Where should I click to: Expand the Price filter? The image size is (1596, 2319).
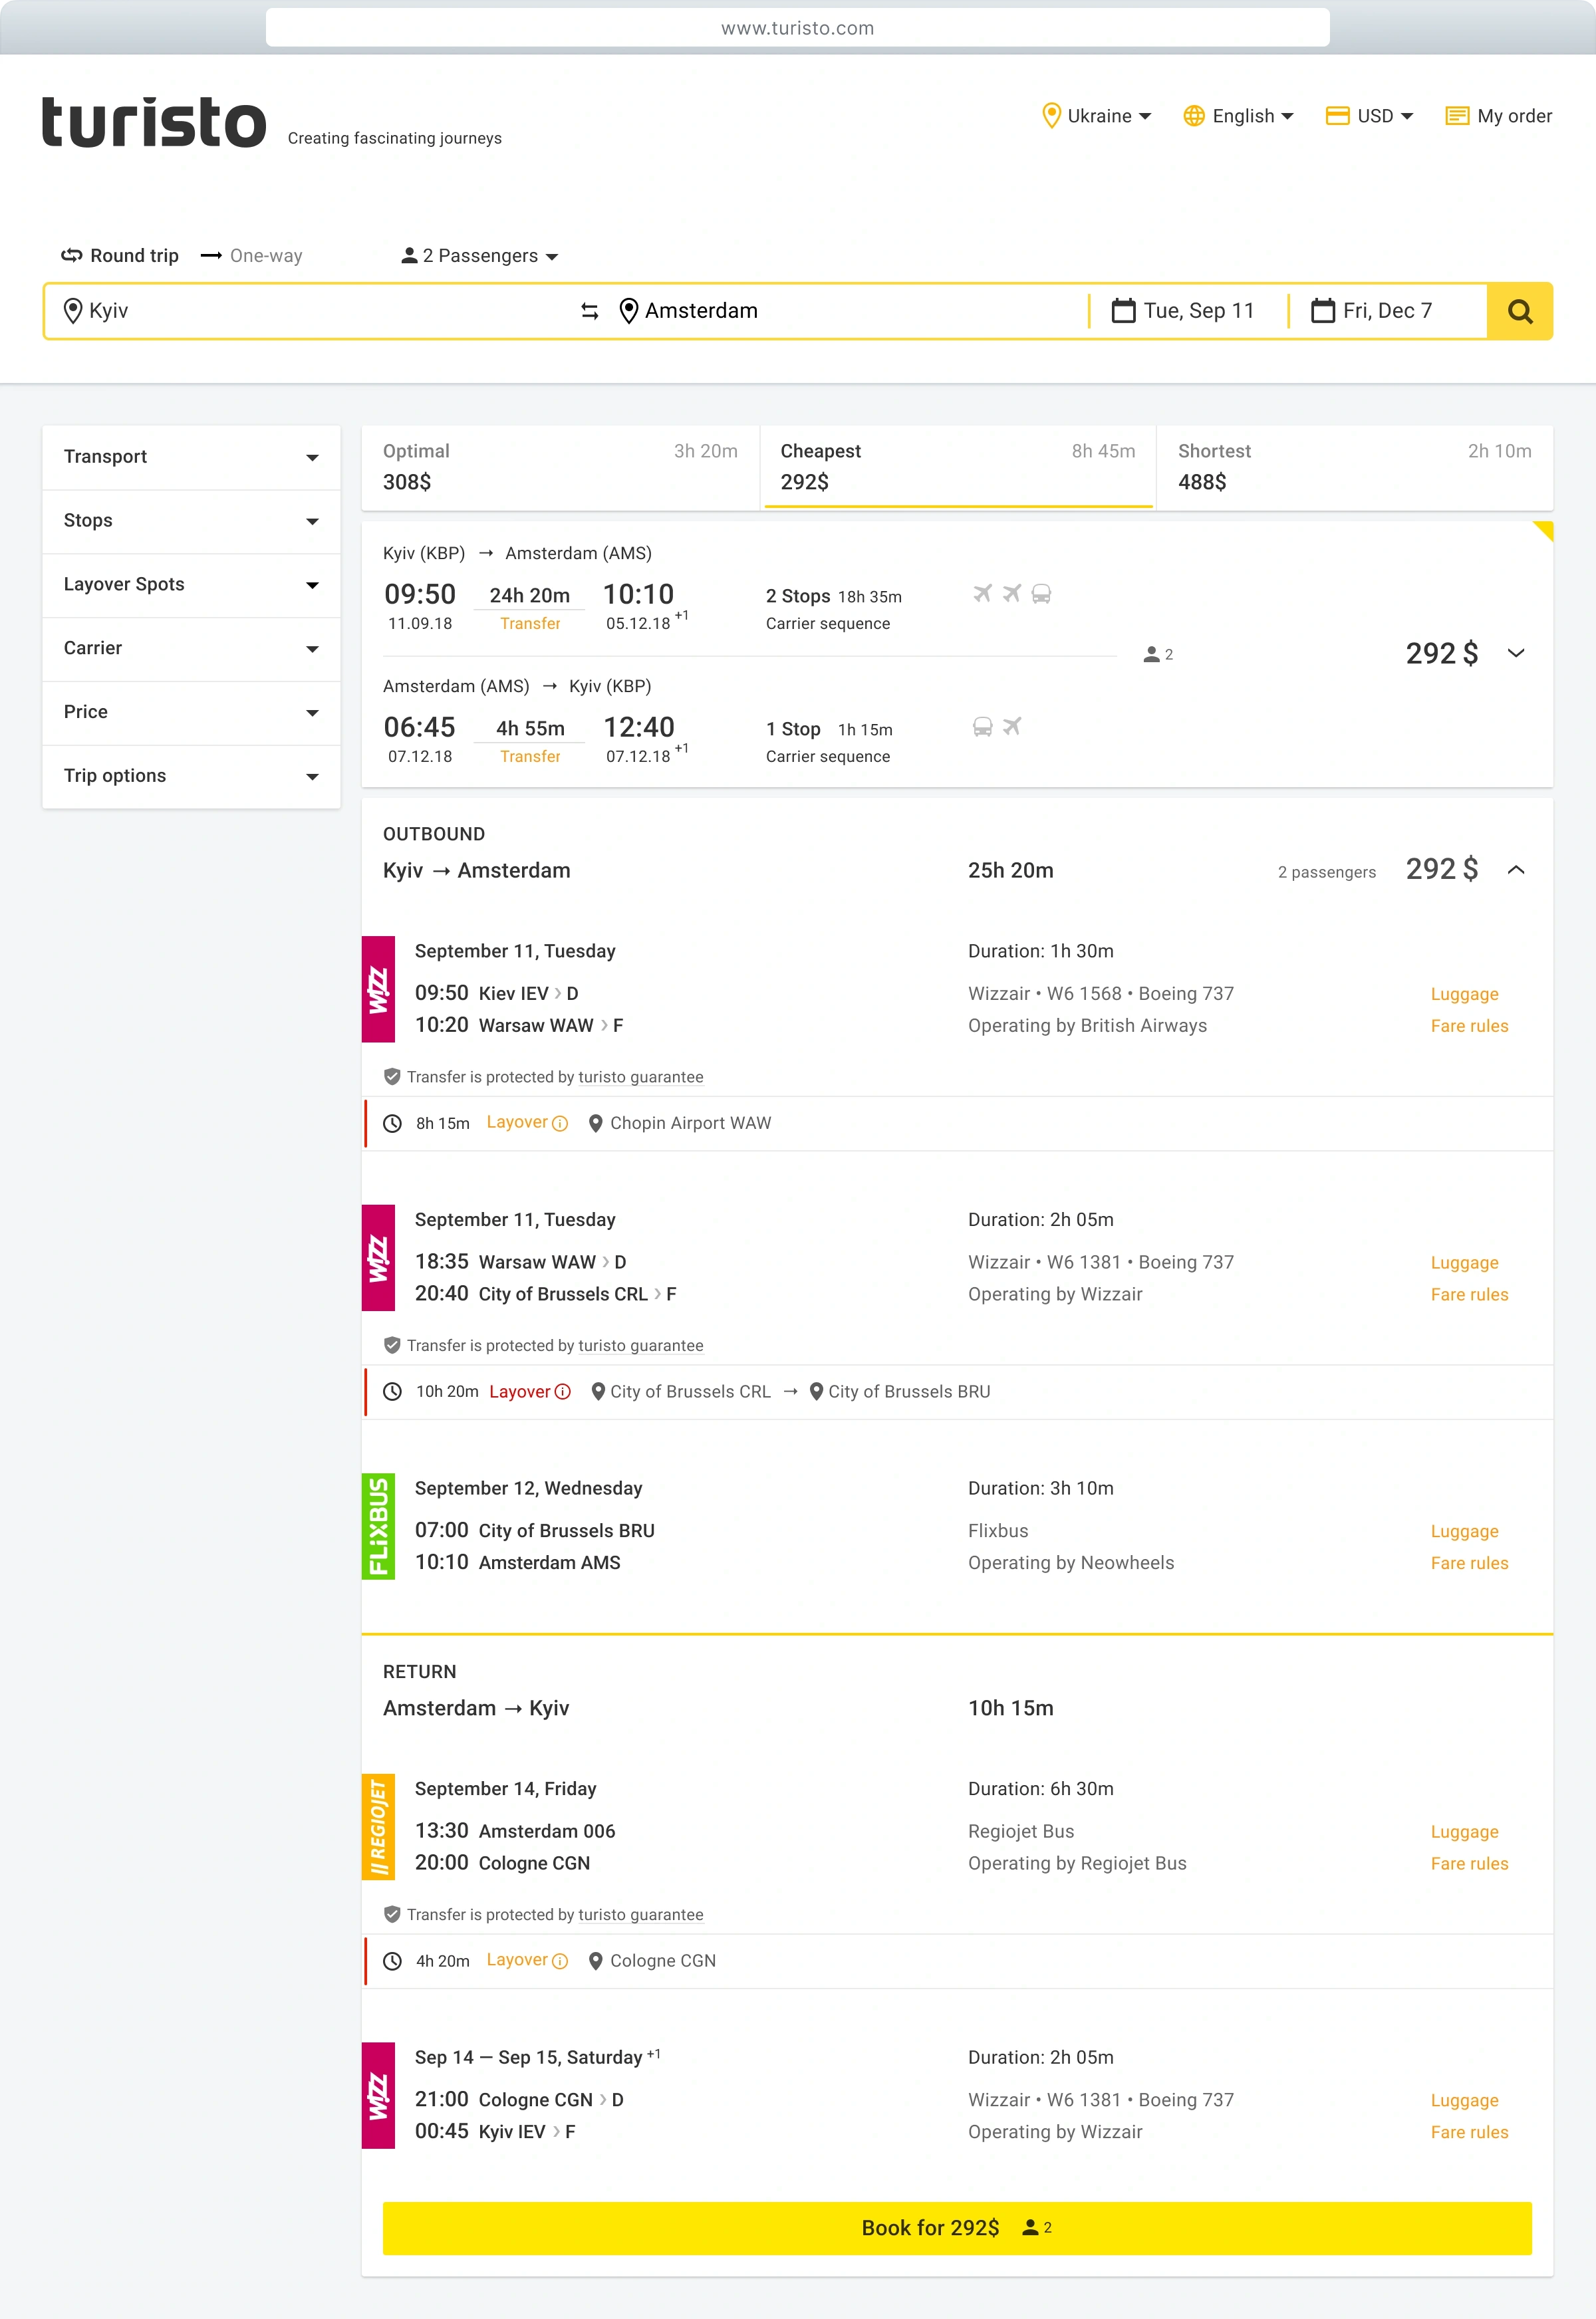point(191,713)
